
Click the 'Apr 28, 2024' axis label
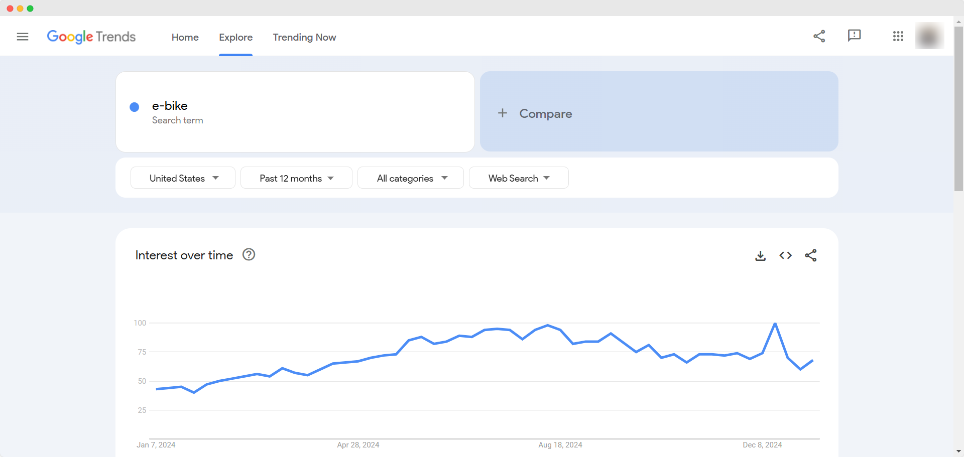tap(358, 445)
